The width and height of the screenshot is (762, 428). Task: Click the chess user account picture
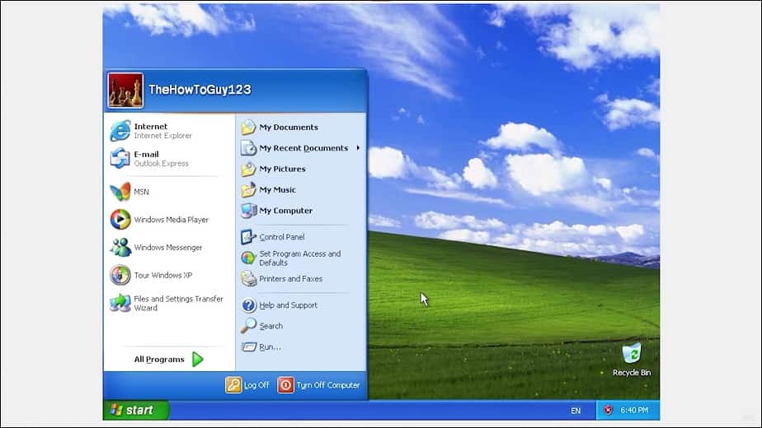point(125,91)
